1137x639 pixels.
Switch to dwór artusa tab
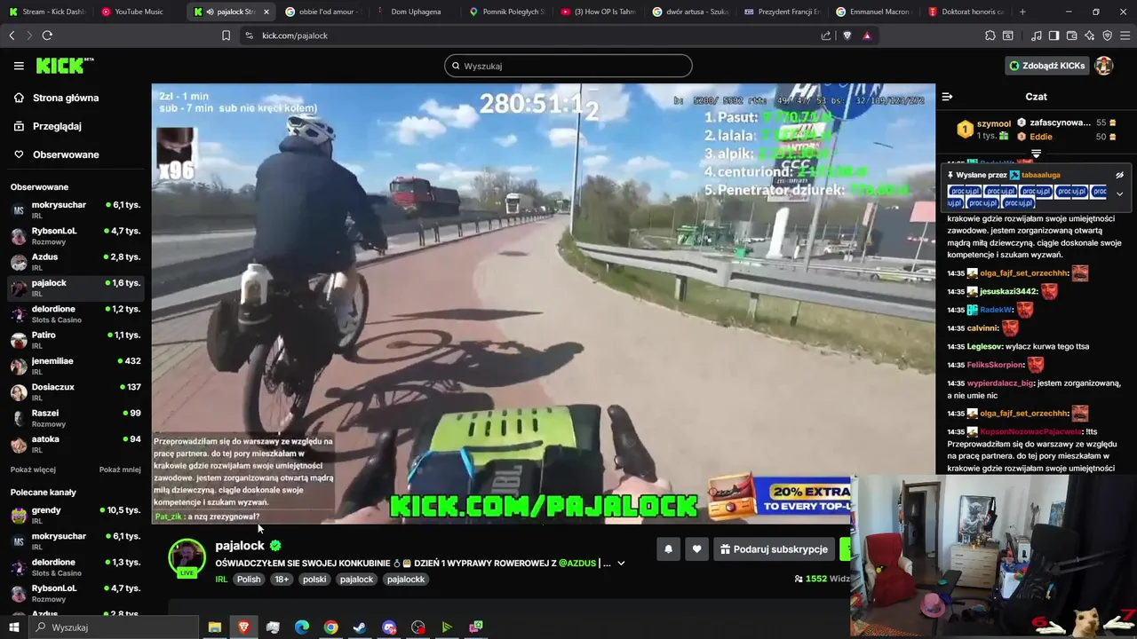point(690,12)
